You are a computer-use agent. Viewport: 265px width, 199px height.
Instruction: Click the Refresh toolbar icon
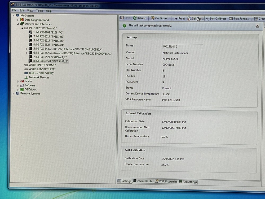(x=135, y=18)
